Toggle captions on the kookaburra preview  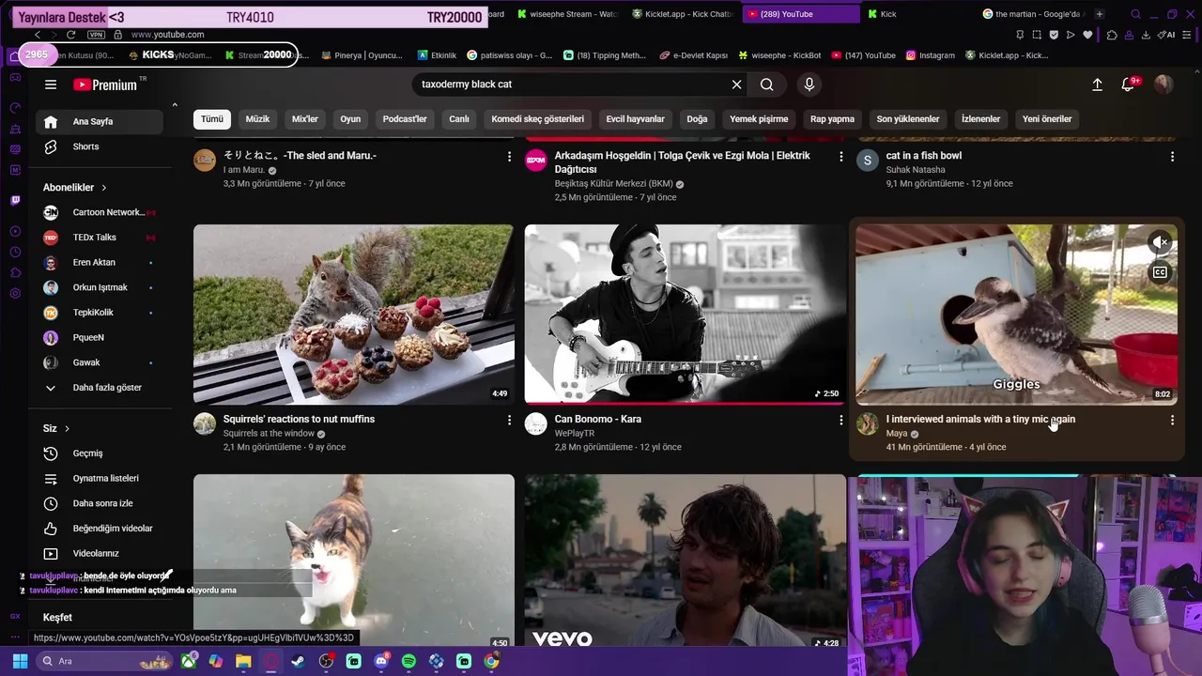point(1161,272)
